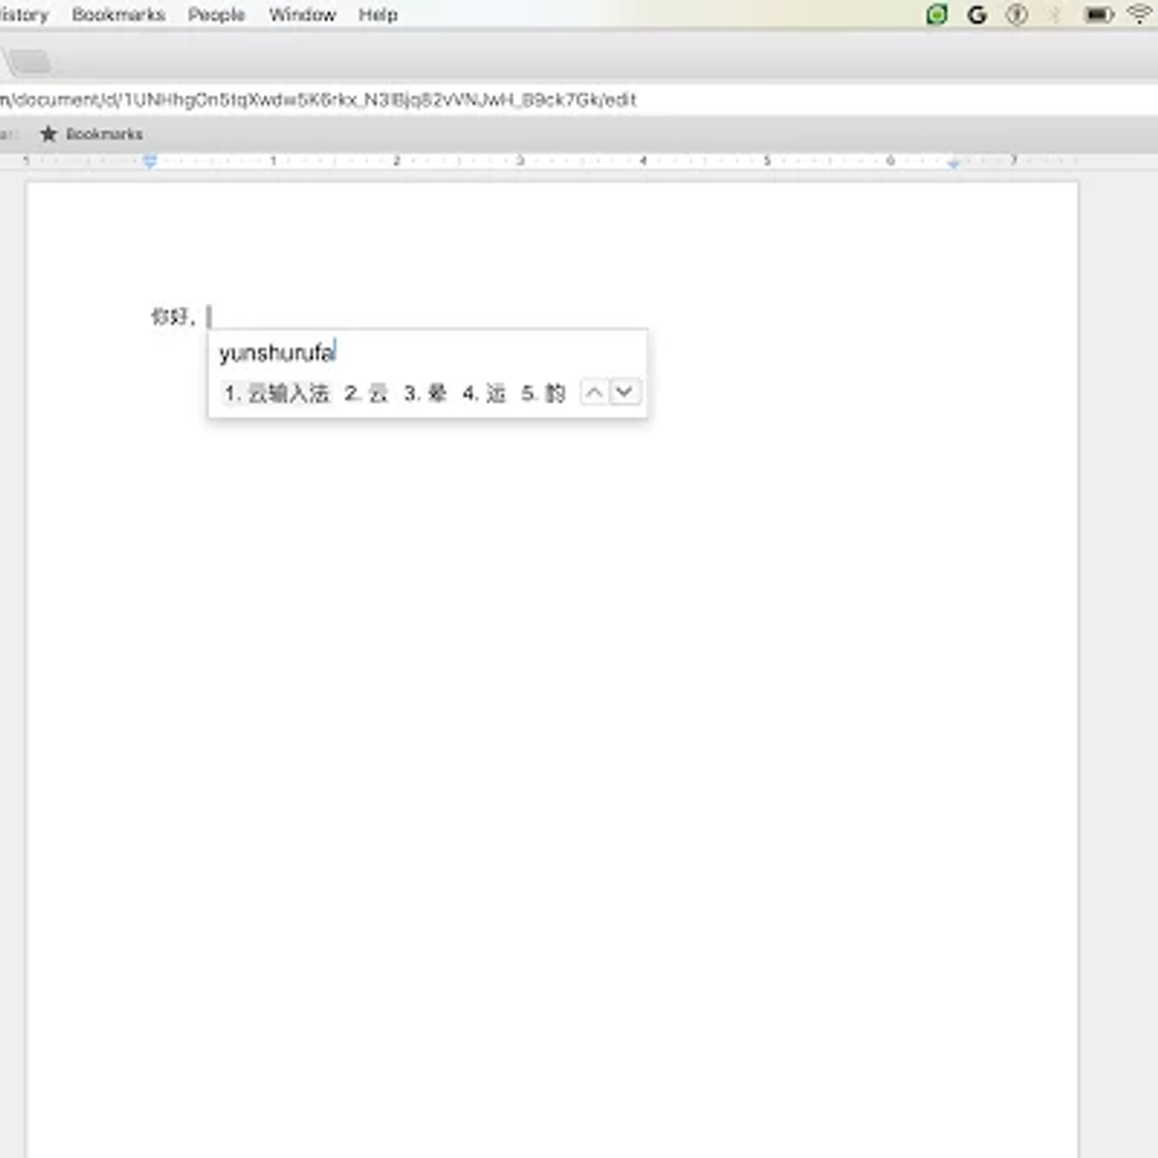Select candidate 5 韵
The width and height of the screenshot is (1158, 1158).
(542, 393)
